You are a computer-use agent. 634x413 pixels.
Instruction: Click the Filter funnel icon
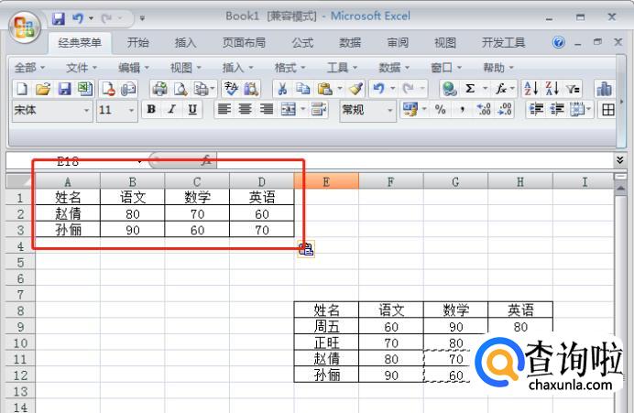(x=573, y=89)
